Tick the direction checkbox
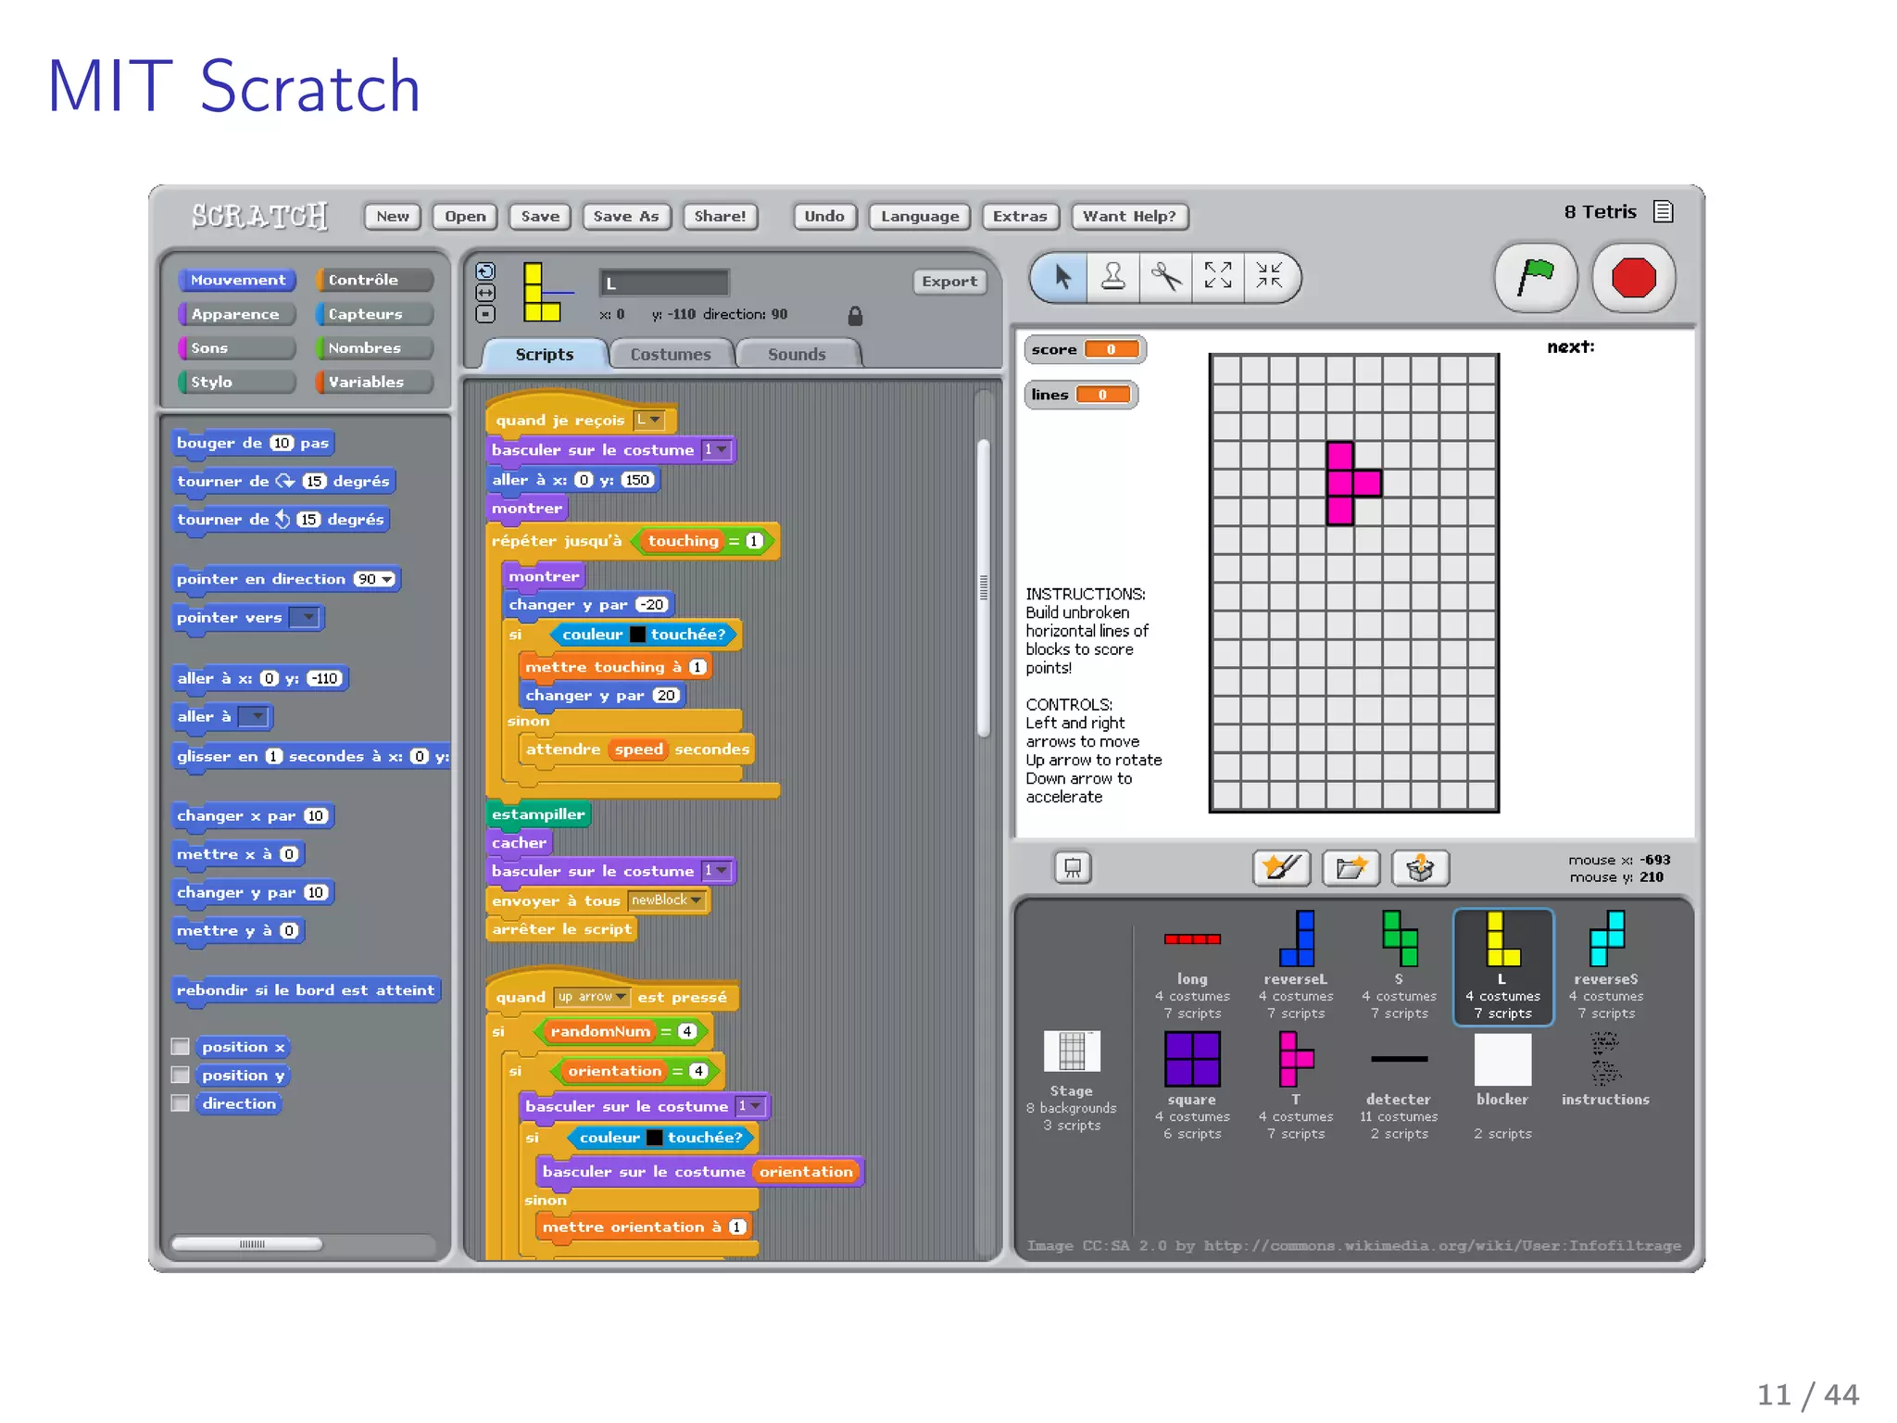Viewport: 1897px width, 1423px height. click(181, 1103)
